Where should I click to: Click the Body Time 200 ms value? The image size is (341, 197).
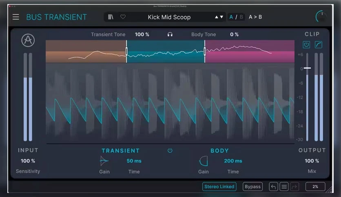pos(233,161)
